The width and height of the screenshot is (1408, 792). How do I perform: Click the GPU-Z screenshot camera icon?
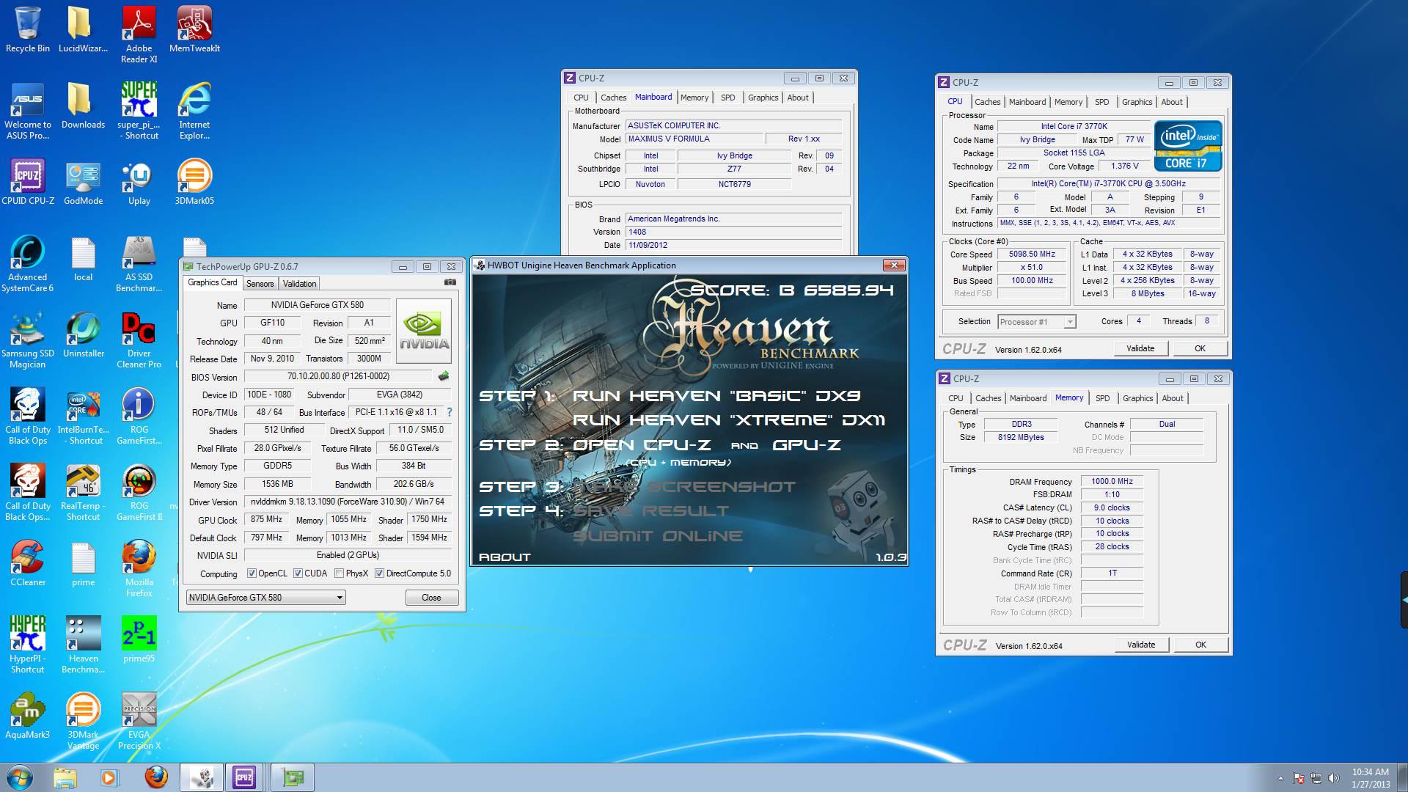[450, 282]
